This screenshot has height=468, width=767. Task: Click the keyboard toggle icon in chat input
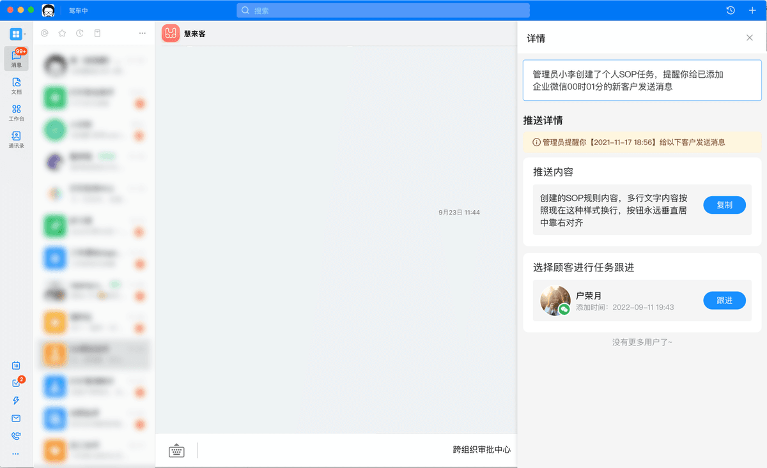pos(176,451)
